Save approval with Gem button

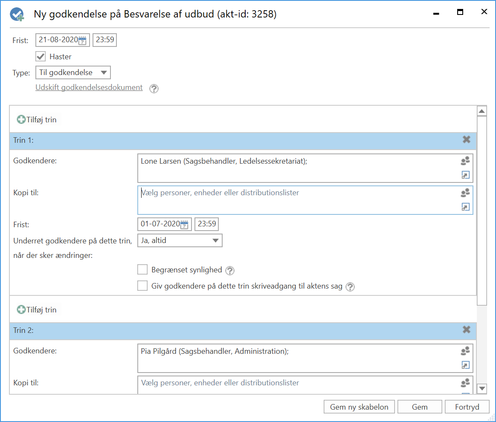(420, 407)
